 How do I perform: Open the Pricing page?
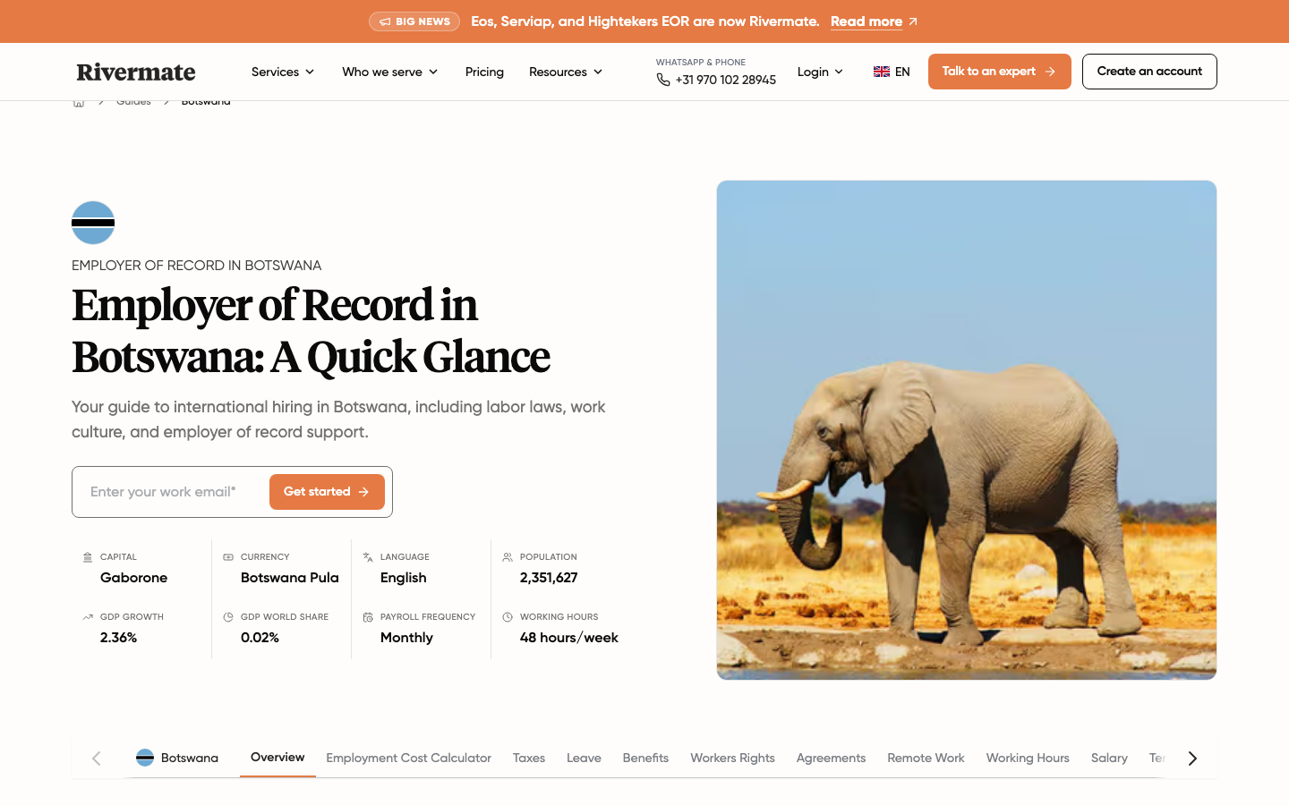484,72
